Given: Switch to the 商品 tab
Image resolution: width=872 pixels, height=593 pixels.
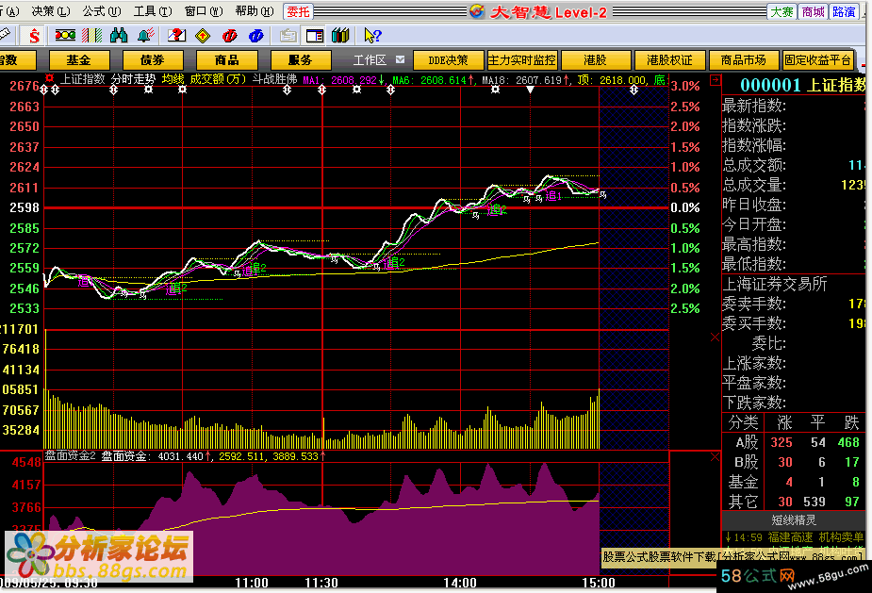Looking at the screenshot, I should (x=227, y=60).
